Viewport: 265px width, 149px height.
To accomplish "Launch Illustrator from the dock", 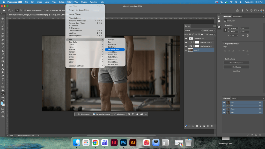I will click(133, 143).
